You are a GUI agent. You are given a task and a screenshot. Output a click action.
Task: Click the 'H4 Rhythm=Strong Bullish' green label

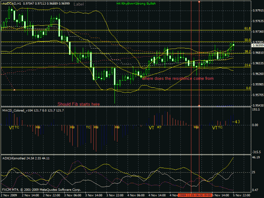[x=136, y=3]
